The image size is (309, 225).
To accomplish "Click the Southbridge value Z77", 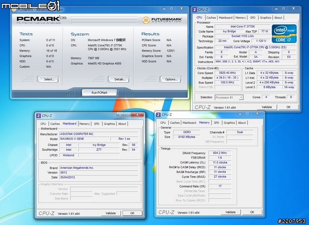I will (x=99, y=150).
